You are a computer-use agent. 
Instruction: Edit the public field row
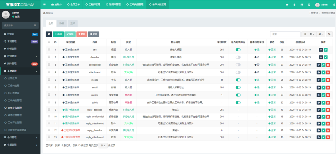click(x=323, y=103)
